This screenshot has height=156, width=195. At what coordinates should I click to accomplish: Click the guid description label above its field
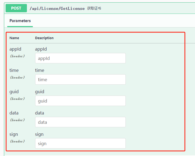point(39,92)
